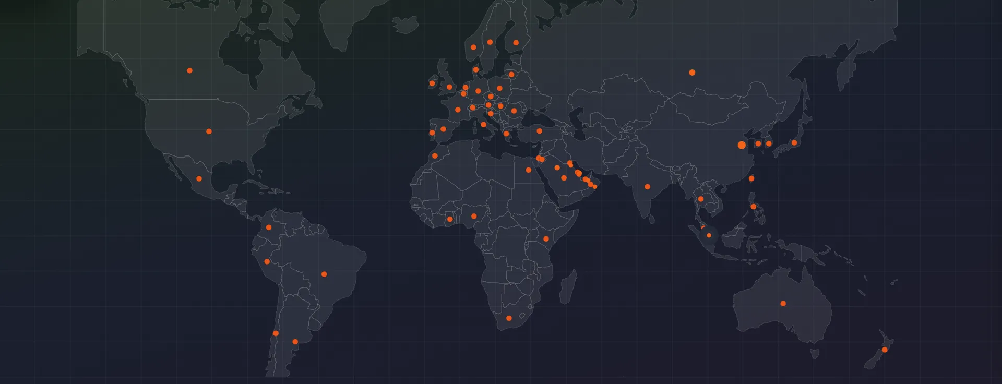Open the Turkey location dot
This screenshot has height=384, width=1002.
540,131
